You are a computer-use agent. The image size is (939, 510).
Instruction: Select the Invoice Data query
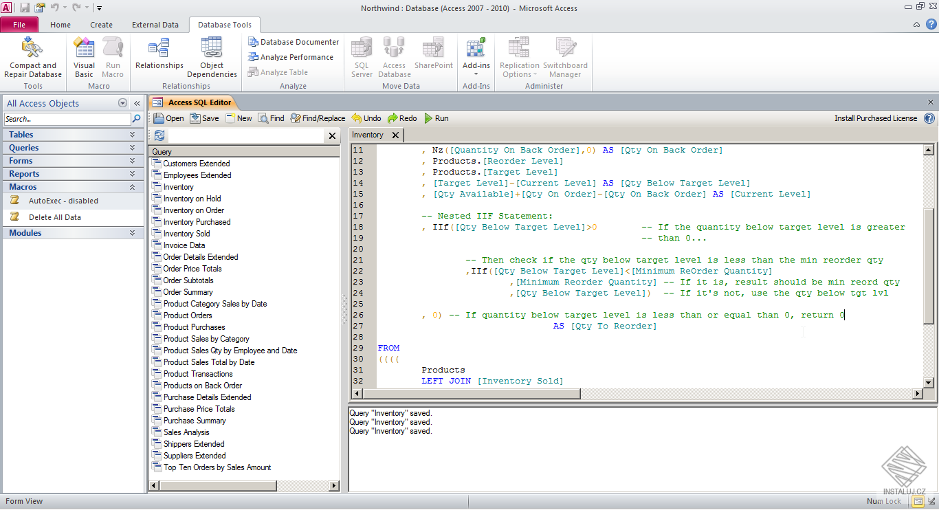tap(184, 245)
